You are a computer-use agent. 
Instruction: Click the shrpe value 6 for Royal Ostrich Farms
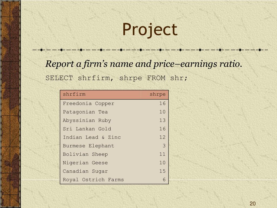(164, 180)
